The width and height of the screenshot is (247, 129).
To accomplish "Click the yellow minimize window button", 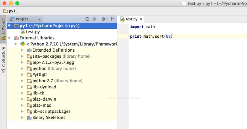I will pyautogui.click(x=11, y=3).
